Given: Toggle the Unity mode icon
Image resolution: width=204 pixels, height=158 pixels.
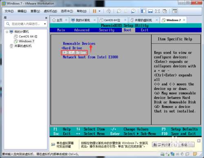Looking at the screenshot, I should click(164, 11).
